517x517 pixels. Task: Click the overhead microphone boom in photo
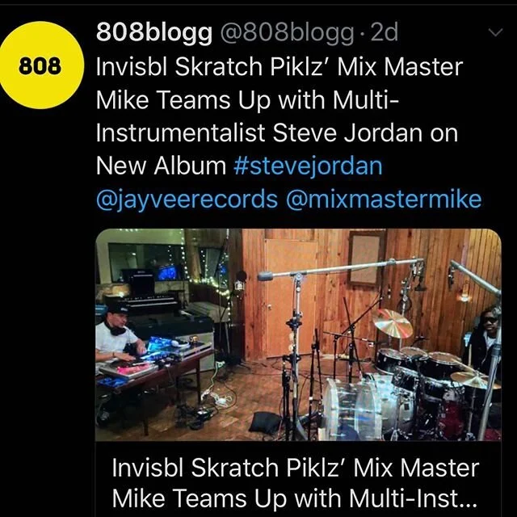tap(339, 267)
